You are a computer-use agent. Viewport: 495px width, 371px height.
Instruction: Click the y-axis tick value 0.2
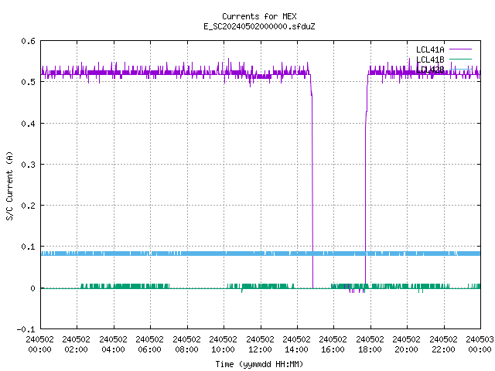pos(28,206)
